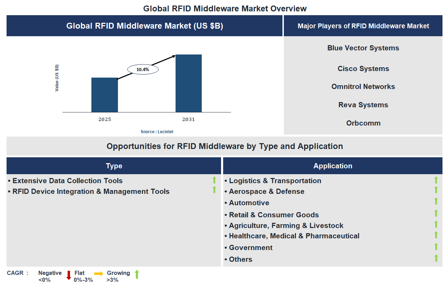Click the green Growing arrow in the legend

(137, 274)
